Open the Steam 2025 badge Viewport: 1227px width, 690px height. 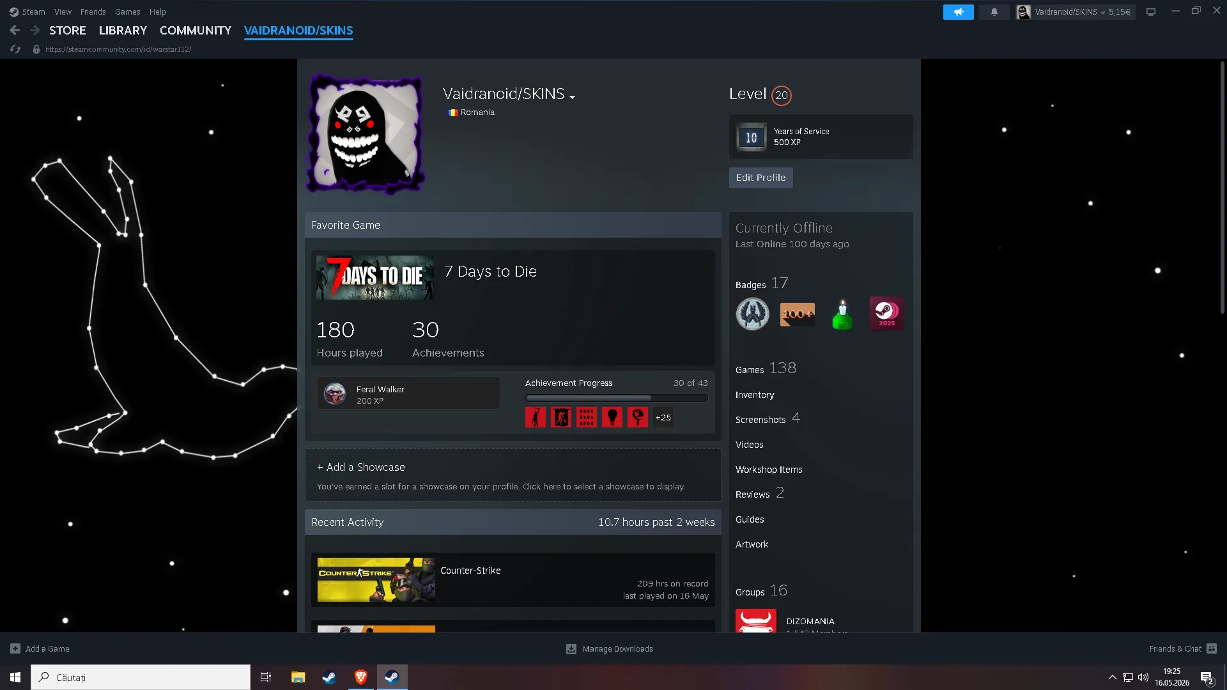(886, 314)
